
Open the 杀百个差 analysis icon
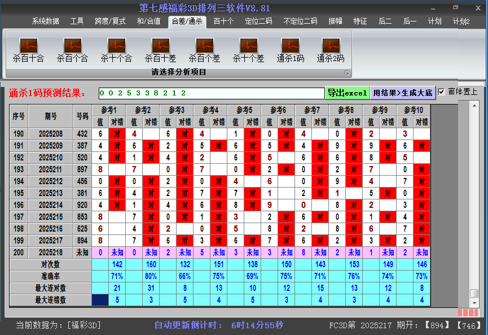[204, 50]
